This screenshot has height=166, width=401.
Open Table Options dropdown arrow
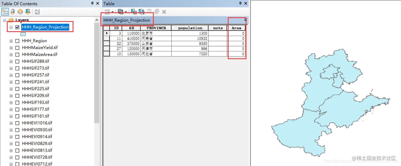(x=112, y=12)
